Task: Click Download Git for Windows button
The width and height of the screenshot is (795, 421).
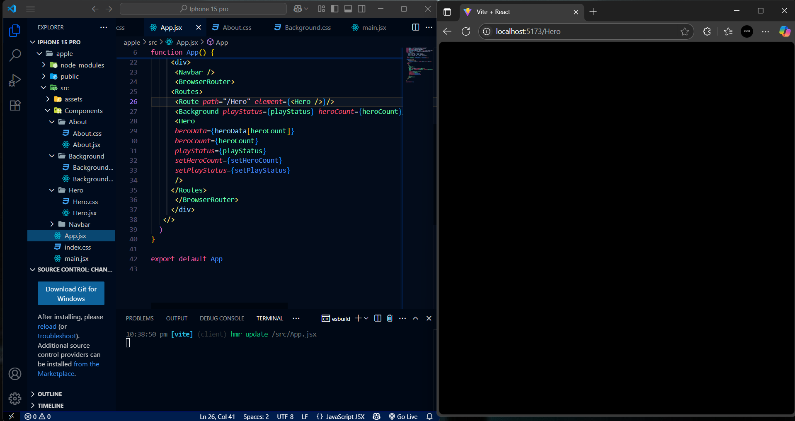Action: pyautogui.click(x=71, y=293)
